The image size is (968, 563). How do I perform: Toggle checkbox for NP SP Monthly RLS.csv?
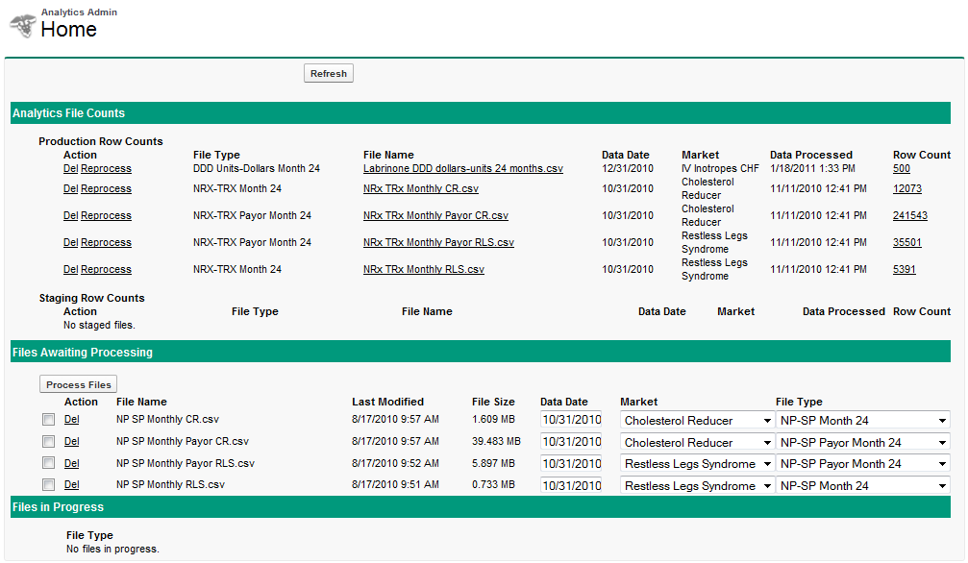pos(48,485)
